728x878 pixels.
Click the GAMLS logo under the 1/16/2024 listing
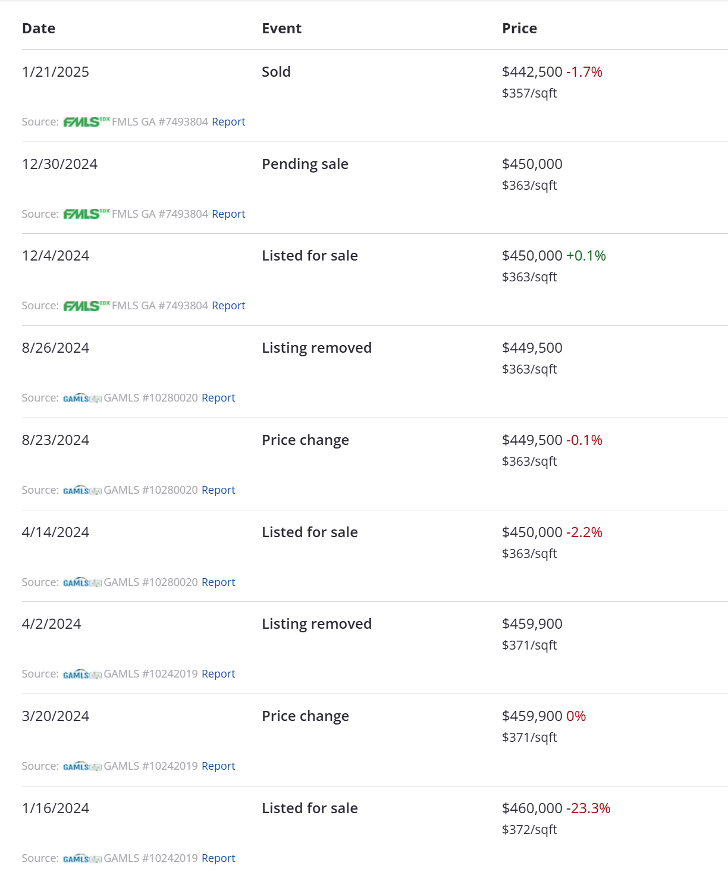[83, 858]
